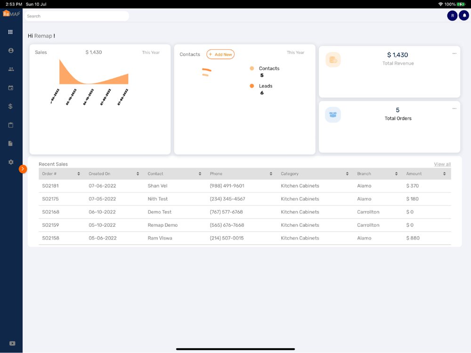The image size is (471, 353).
Task: Sort the table by Branch column
Action: pyautogui.click(x=396, y=174)
